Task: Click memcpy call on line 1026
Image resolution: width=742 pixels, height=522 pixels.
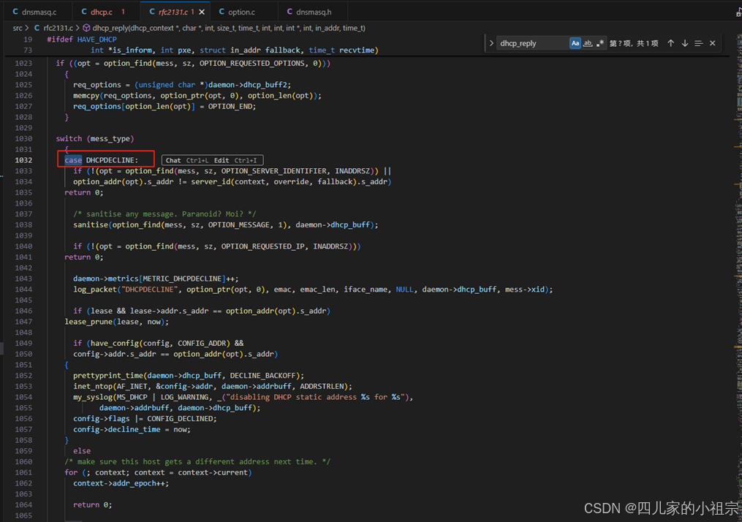Action: (x=86, y=96)
